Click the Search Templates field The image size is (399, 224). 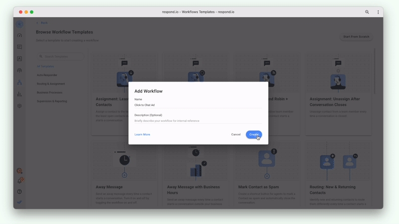tap(61, 57)
